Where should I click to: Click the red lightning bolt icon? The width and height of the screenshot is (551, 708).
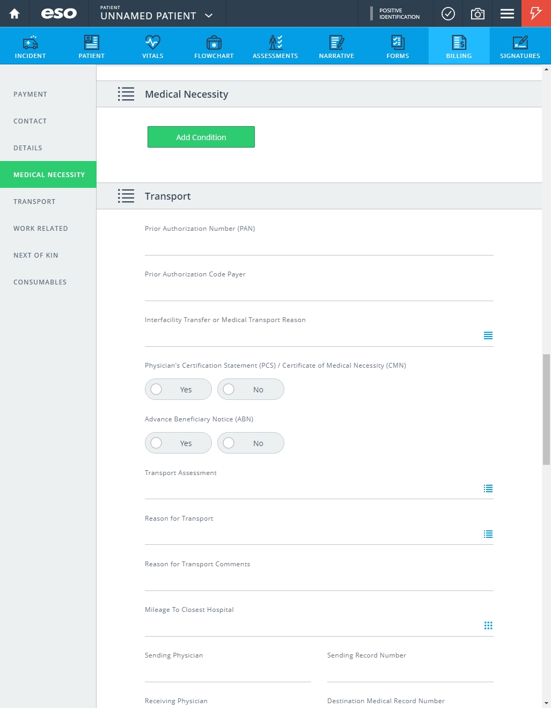[x=536, y=13]
